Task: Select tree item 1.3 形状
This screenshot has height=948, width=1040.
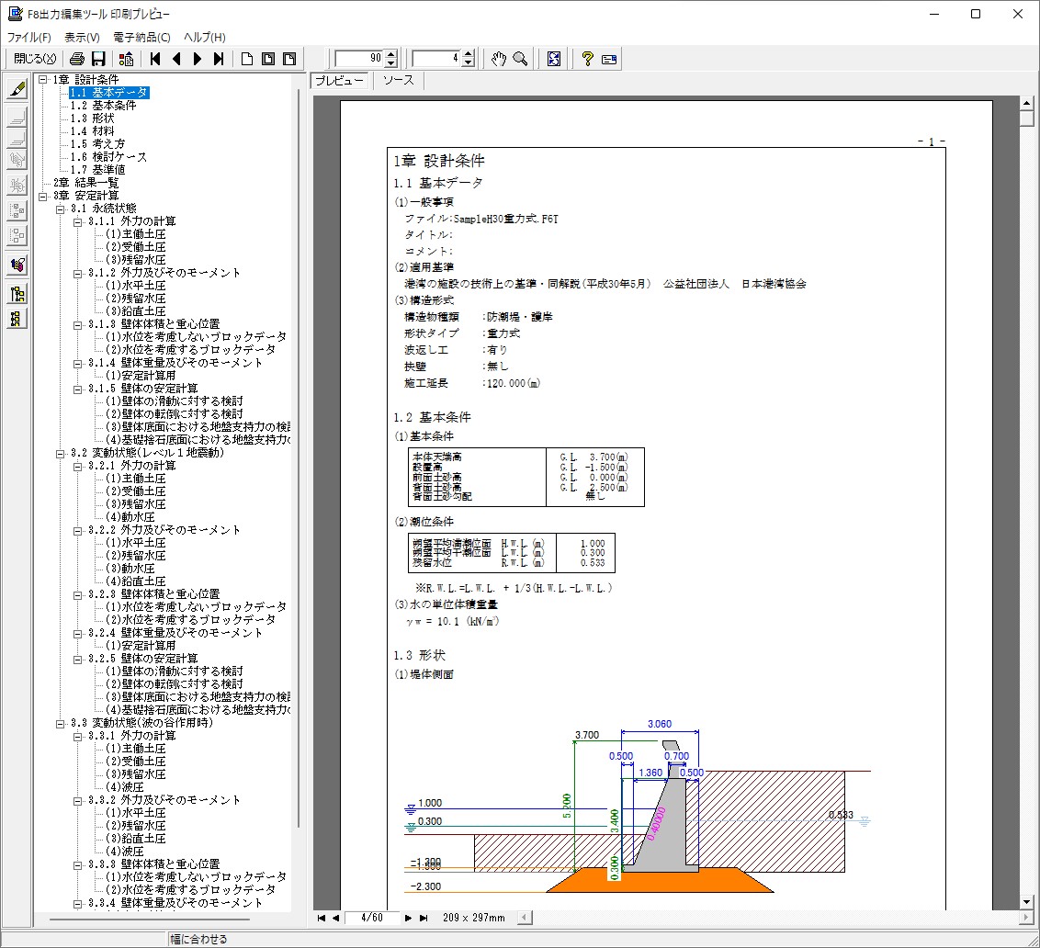Action: coord(93,118)
